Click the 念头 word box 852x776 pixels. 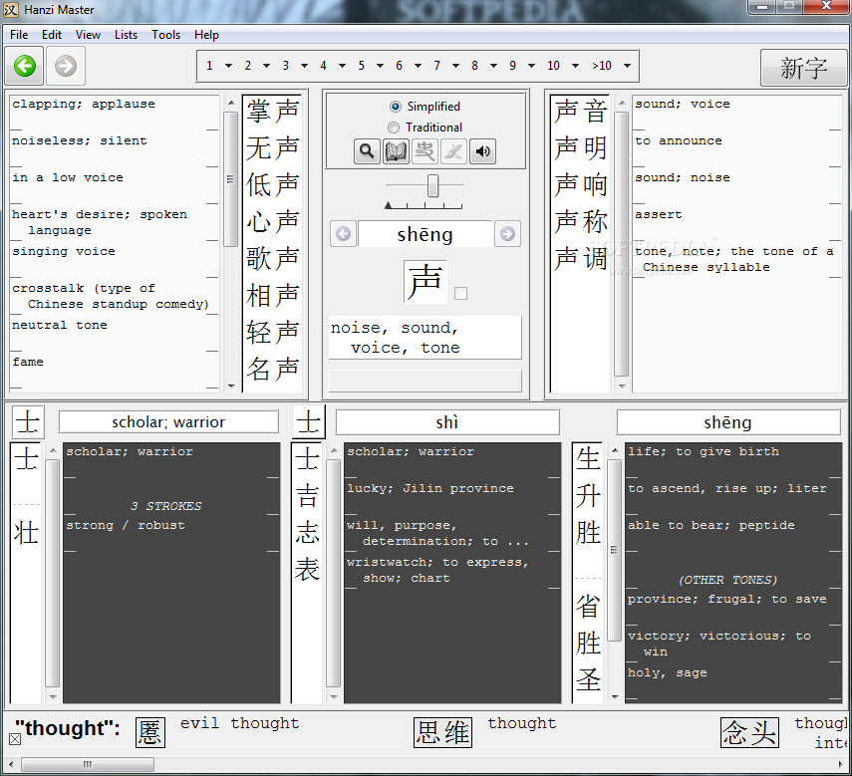coord(749,732)
